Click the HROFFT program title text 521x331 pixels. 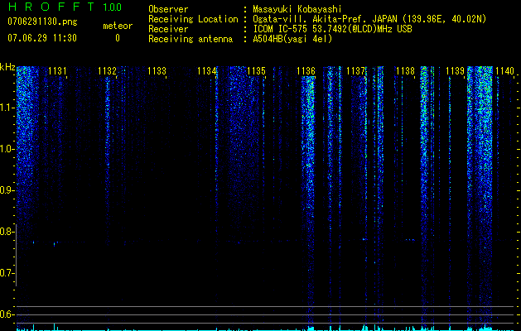[52, 7]
